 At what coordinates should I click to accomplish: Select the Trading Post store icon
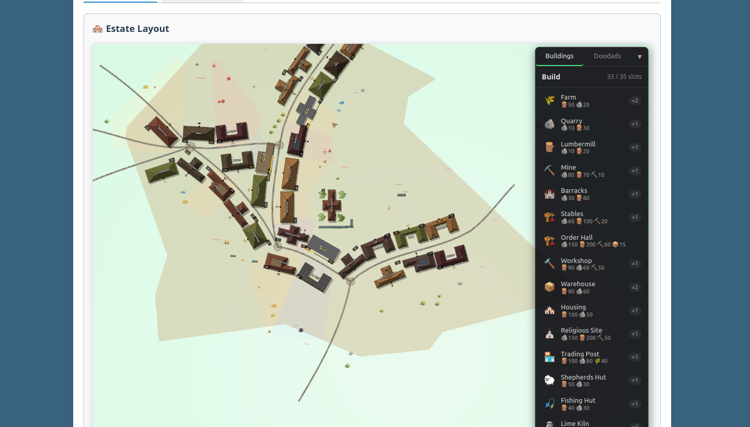click(x=549, y=357)
